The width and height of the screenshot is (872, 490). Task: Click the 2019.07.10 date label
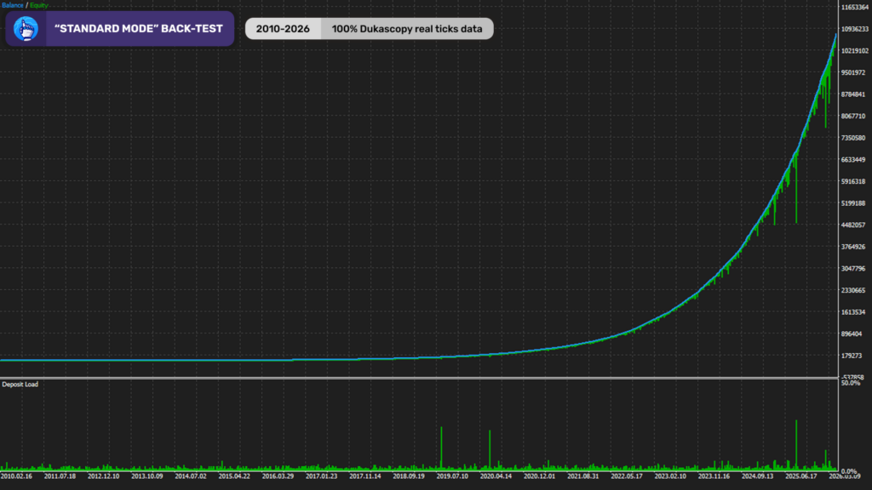pyautogui.click(x=452, y=476)
